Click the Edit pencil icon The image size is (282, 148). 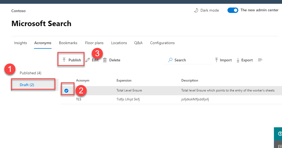pyautogui.click(x=87, y=60)
